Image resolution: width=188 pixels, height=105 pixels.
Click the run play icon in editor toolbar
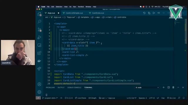pyautogui.click(x=154, y=13)
